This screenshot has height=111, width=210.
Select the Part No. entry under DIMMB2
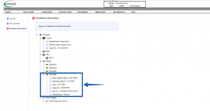[65, 91]
